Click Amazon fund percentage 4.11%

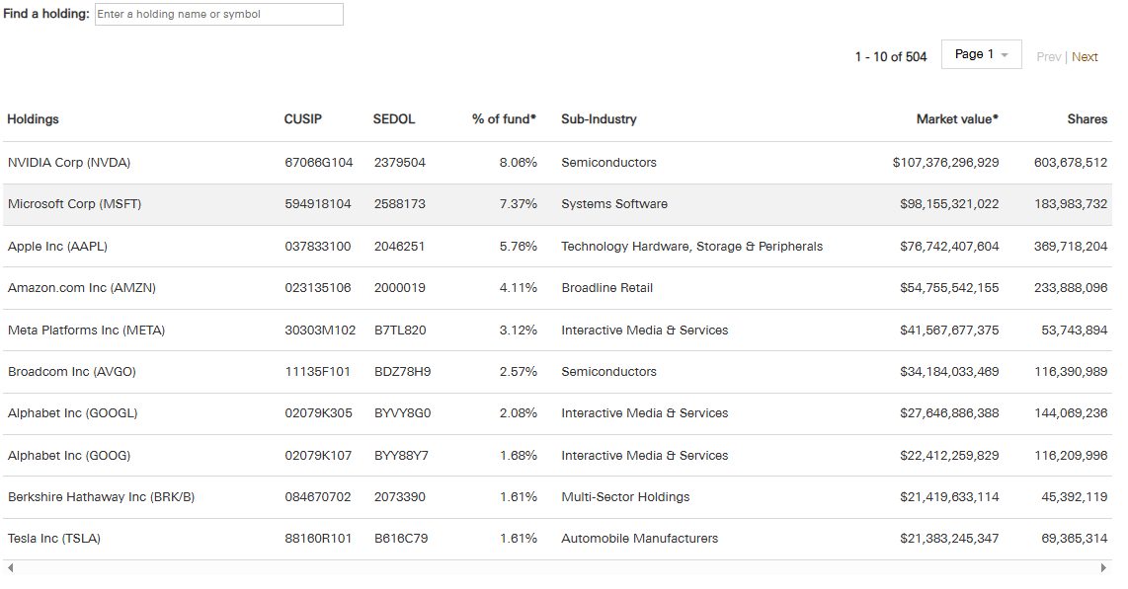pyautogui.click(x=518, y=288)
